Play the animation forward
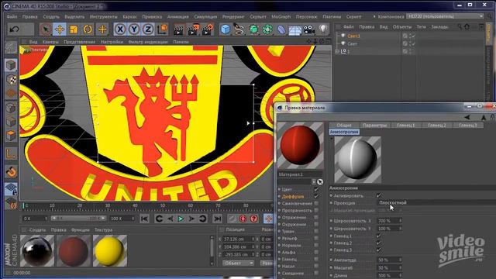 181,219
